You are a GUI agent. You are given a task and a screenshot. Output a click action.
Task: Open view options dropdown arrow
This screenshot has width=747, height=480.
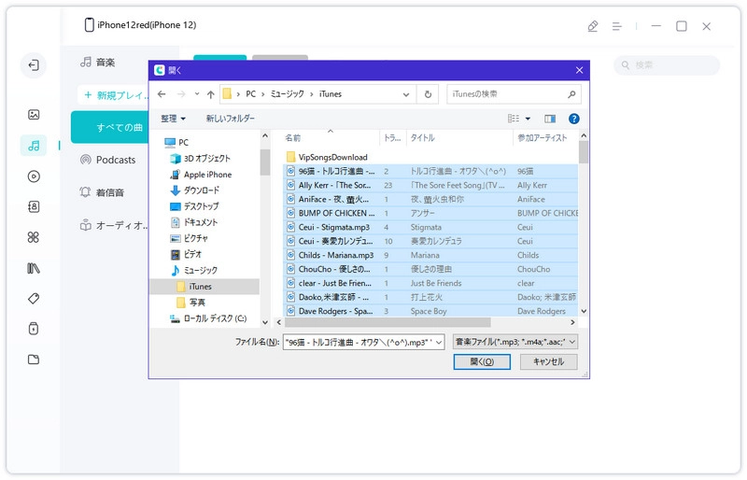[x=528, y=119]
